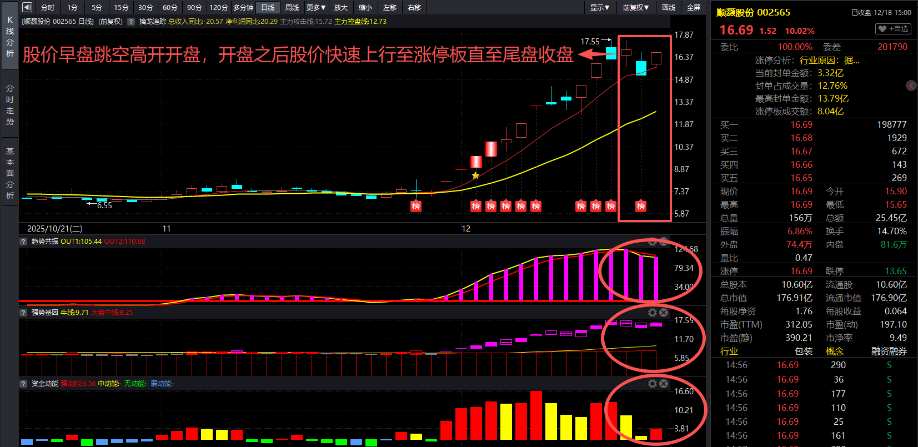Viewport: 918px width, 447px height.
Task: Switch to the 30分 period
Action: point(146,7)
